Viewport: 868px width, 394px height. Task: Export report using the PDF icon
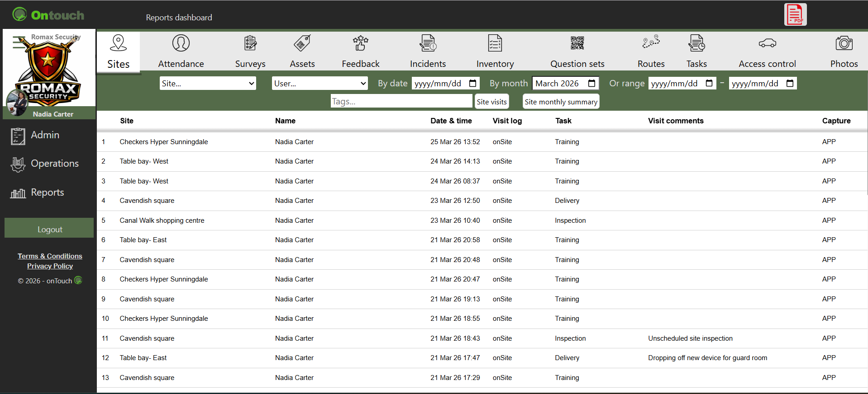pos(795,14)
